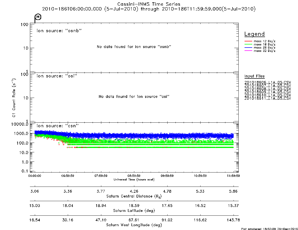Click the 10:59:59 time tick label
This screenshot has height=230, width=298.
[200, 176]
